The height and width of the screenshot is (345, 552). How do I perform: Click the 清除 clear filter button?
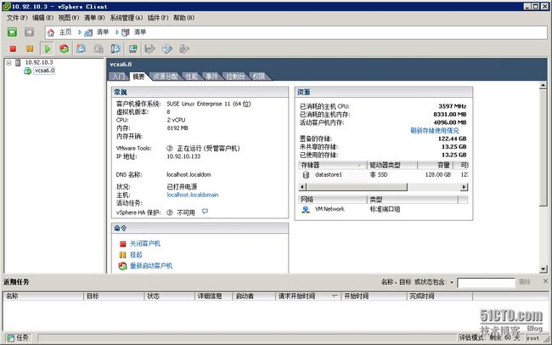click(x=525, y=282)
